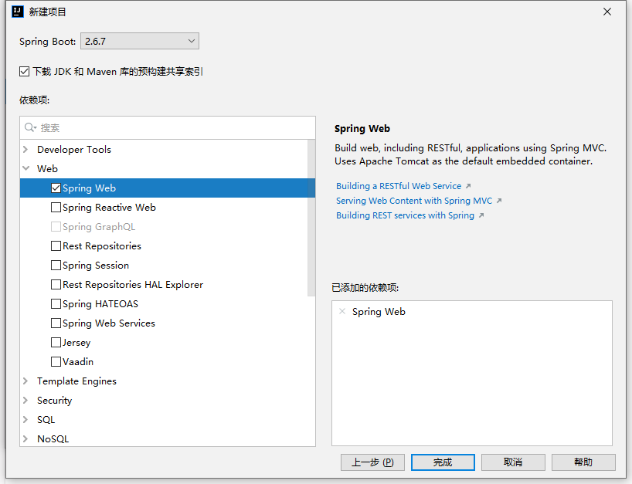Click the 完成 finish button
This screenshot has height=484, width=632.
click(443, 462)
